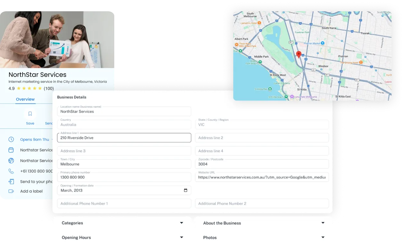Click Add a label link
The width and height of the screenshot is (404, 244).
coord(31,191)
